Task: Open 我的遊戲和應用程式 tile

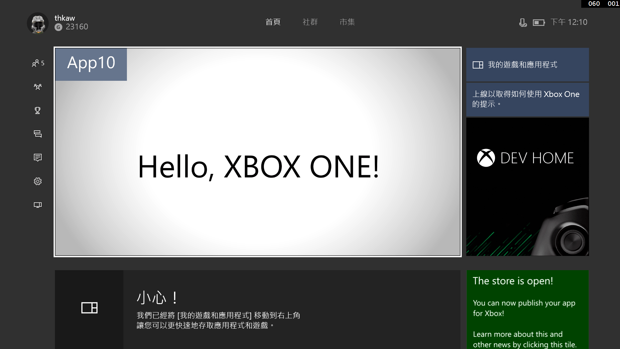Action: 528,65
